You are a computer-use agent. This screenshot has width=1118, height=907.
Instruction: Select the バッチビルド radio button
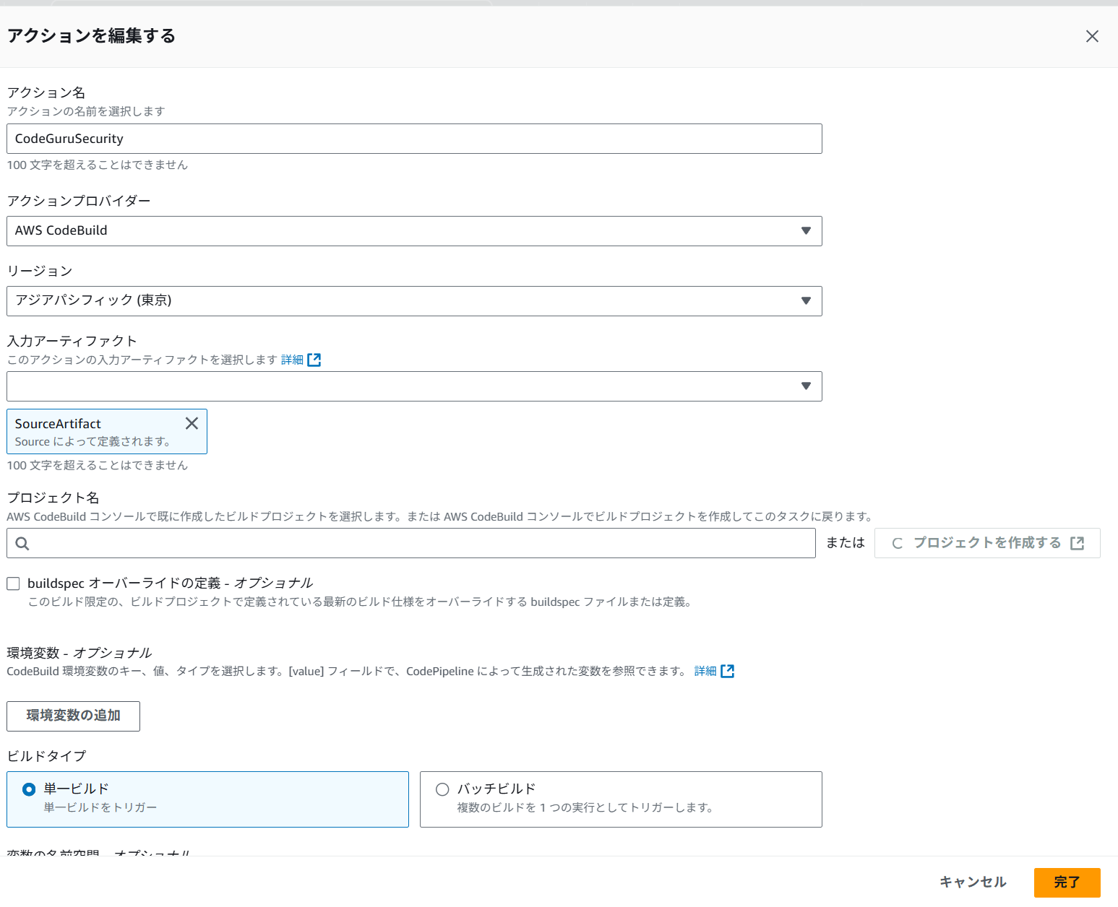(x=442, y=789)
